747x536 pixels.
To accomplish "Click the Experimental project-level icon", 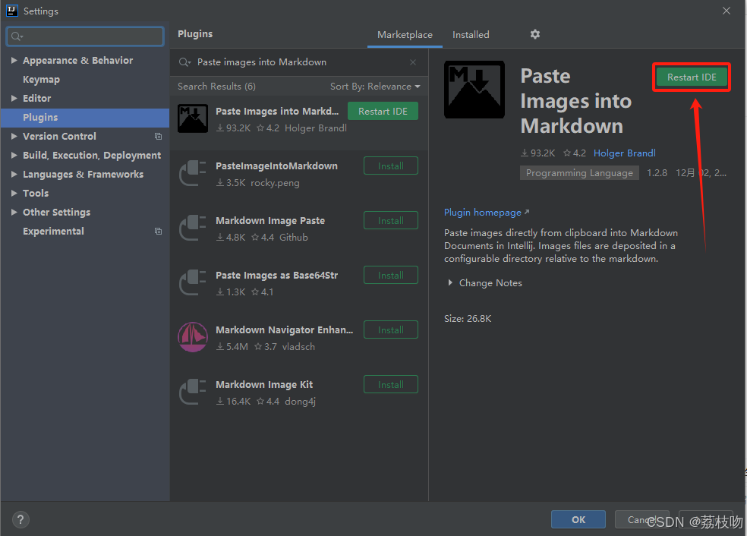I will pyautogui.click(x=158, y=231).
